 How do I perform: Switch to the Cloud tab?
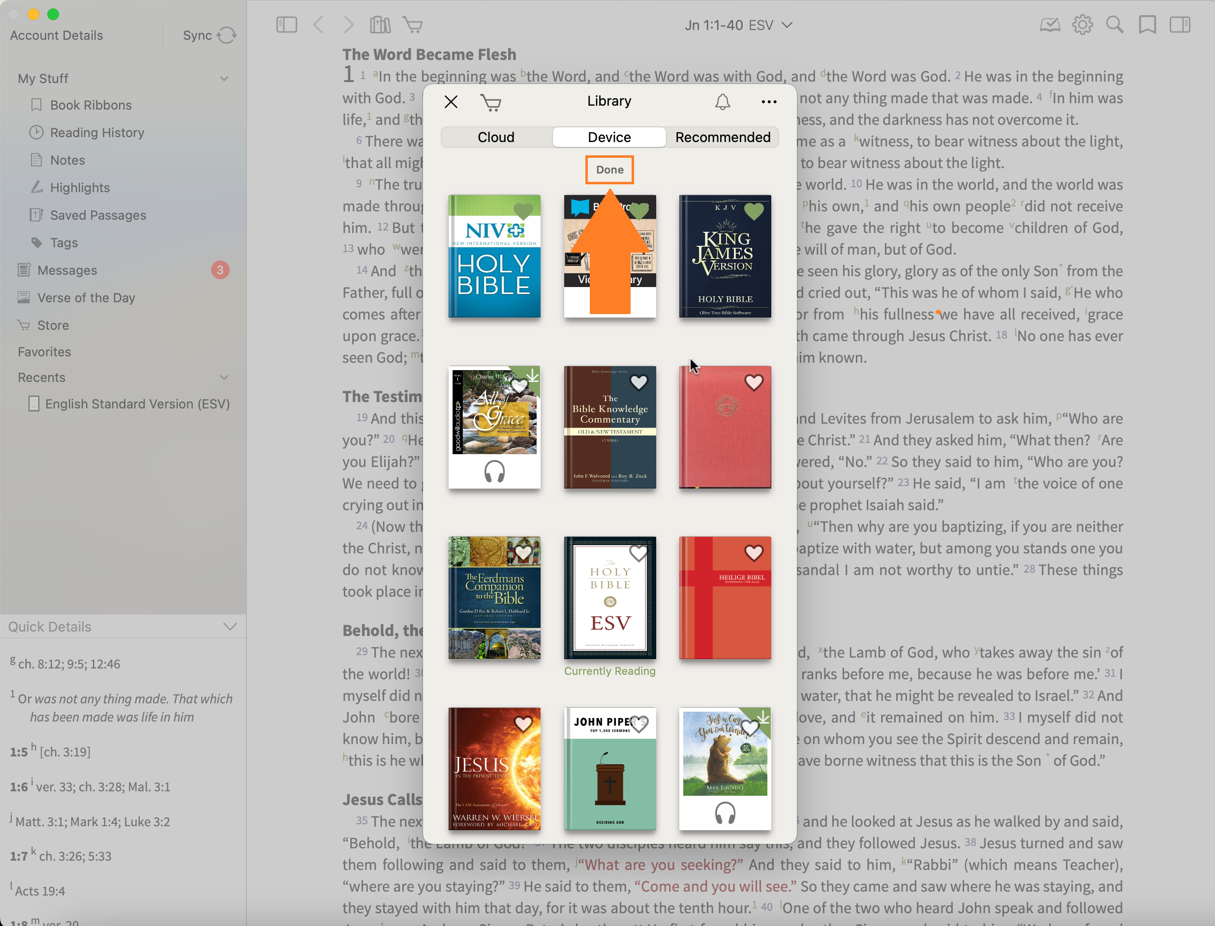point(496,137)
